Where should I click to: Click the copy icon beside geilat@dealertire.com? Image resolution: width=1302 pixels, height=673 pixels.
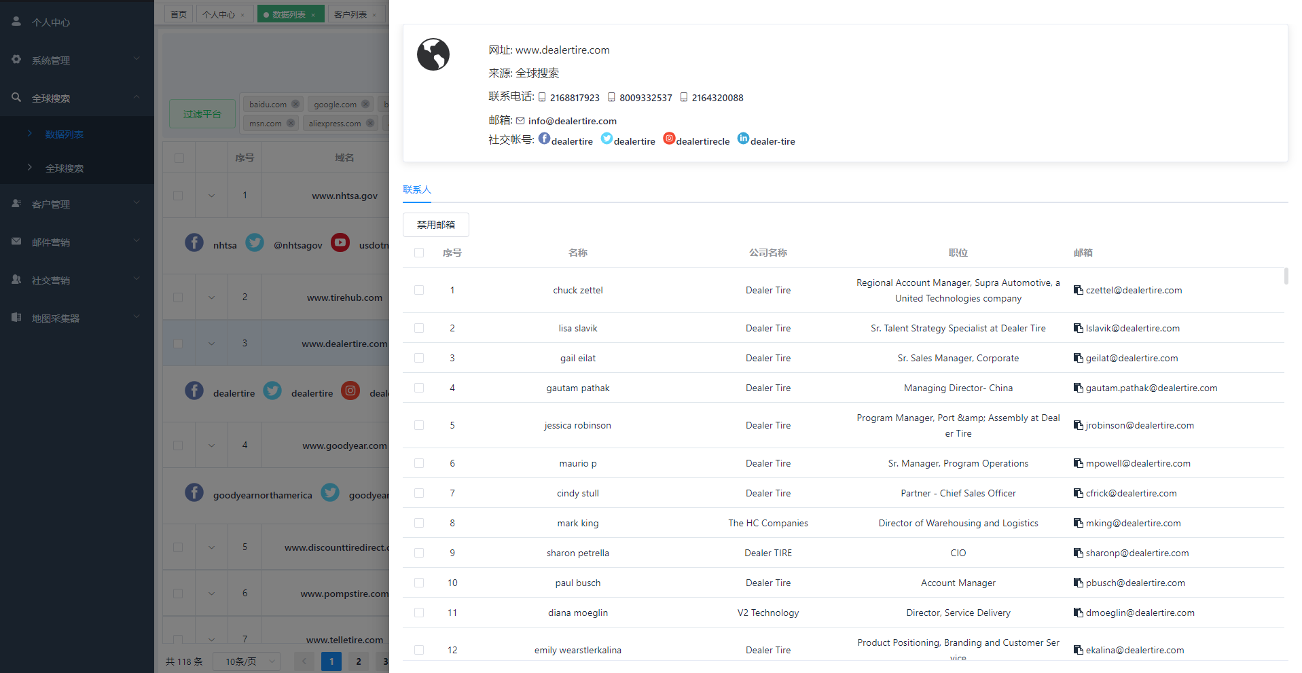click(1078, 358)
